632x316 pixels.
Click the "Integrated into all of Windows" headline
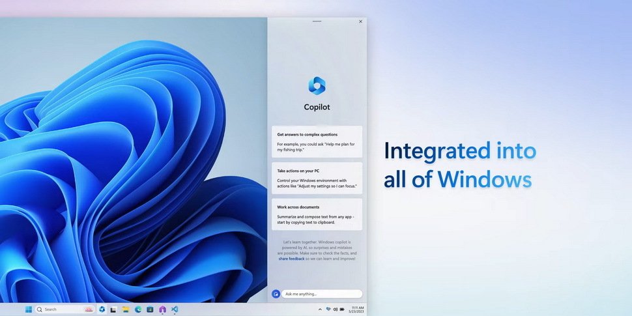point(460,165)
